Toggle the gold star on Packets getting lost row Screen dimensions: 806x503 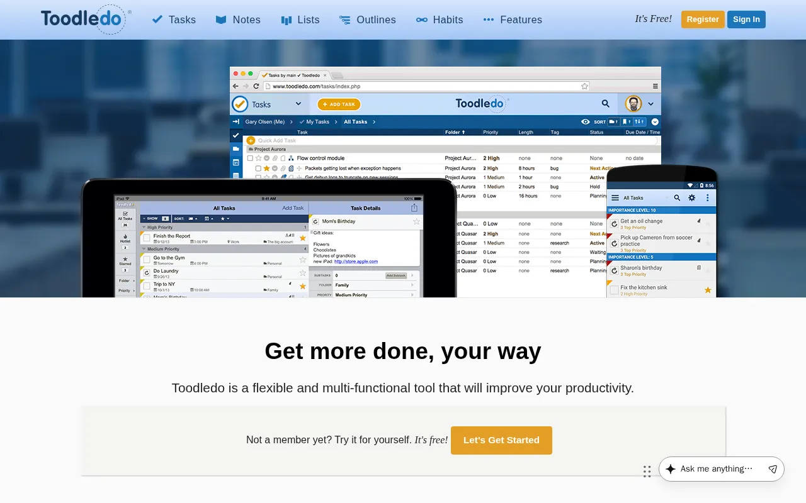[266, 169]
